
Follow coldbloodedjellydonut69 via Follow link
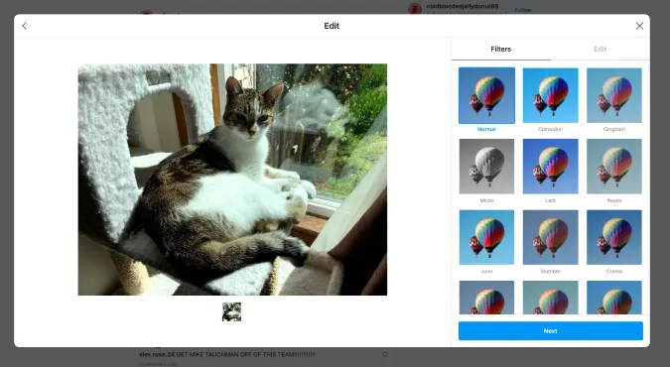[522, 10]
